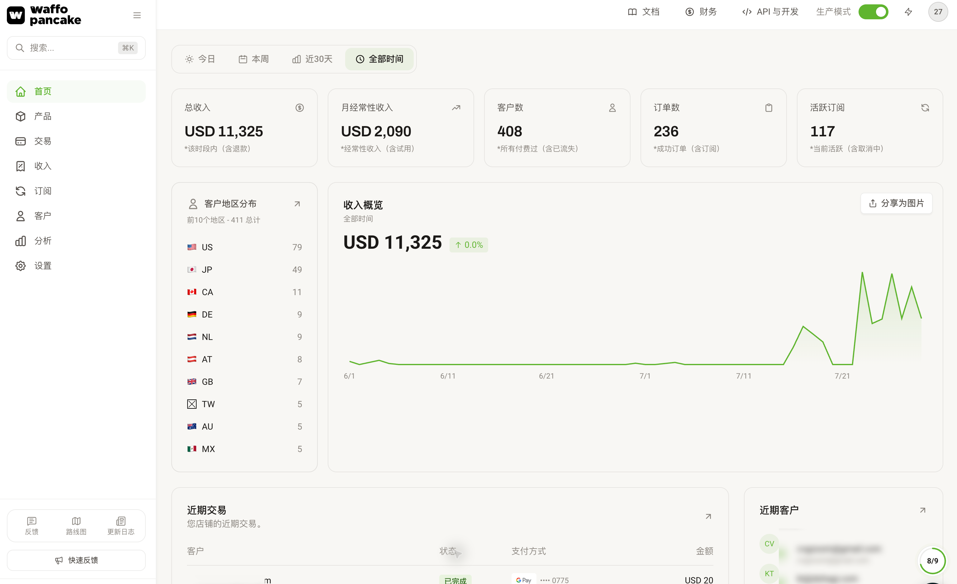Click the 反馈 feedback icon button

[31, 526]
